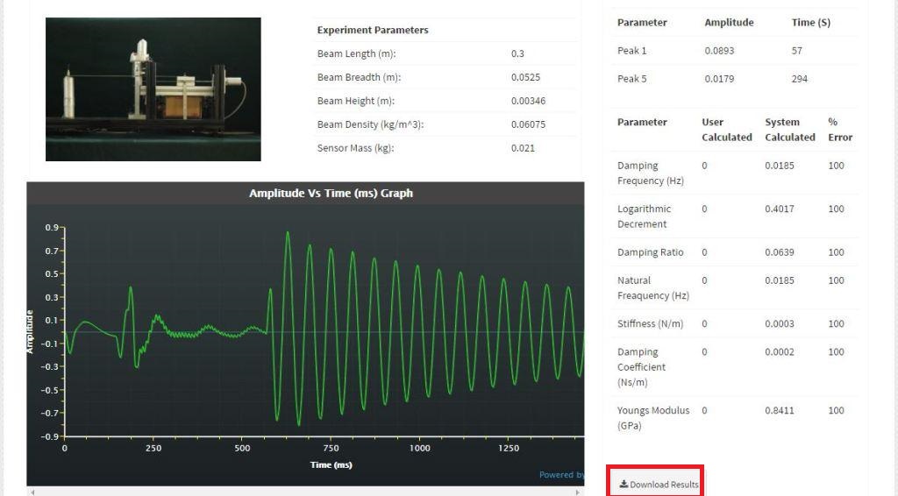Screen dimensions: 898x496
Task: Click the 'Time (ms)' x-axis label
Action: pos(331,464)
